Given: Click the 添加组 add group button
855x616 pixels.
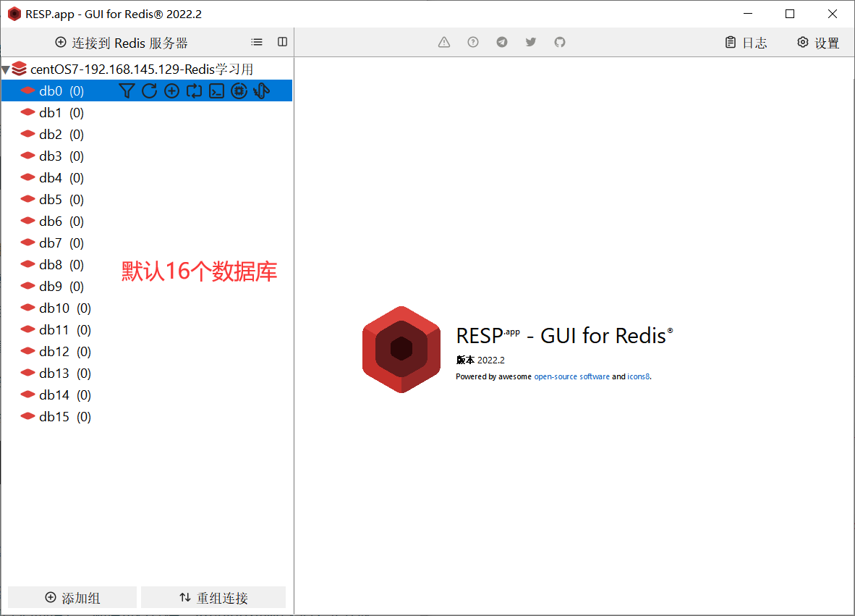Looking at the screenshot, I should pyautogui.click(x=72, y=597).
